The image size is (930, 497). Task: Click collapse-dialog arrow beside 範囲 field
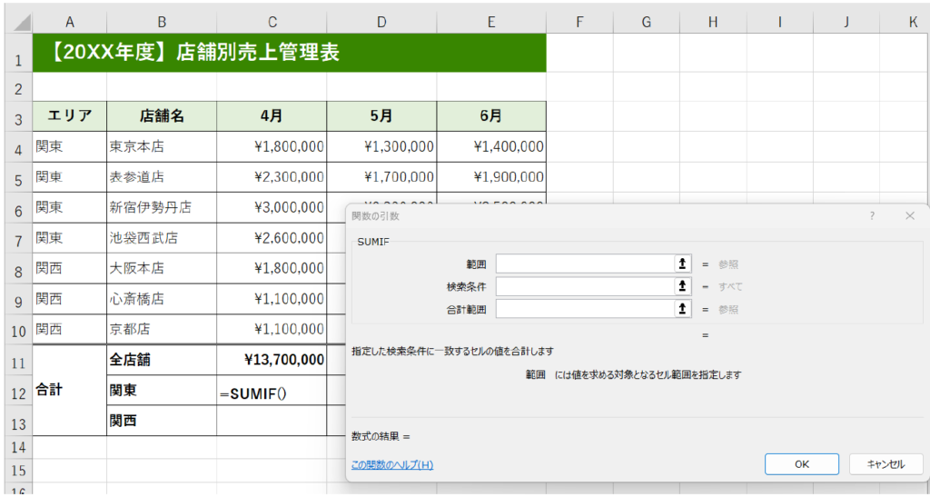(x=681, y=263)
